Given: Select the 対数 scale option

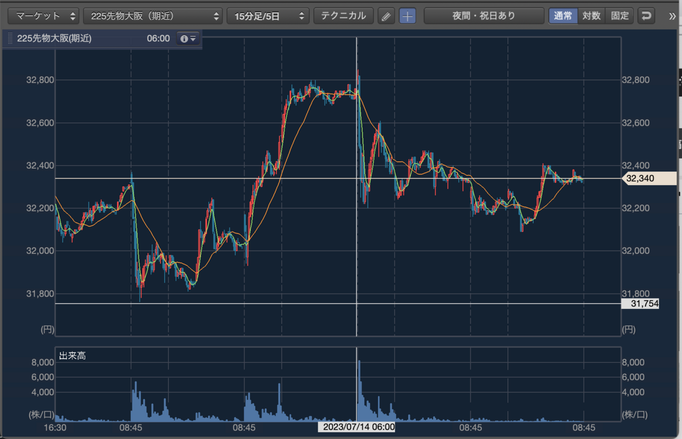Looking at the screenshot, I should tap(592, 15).
